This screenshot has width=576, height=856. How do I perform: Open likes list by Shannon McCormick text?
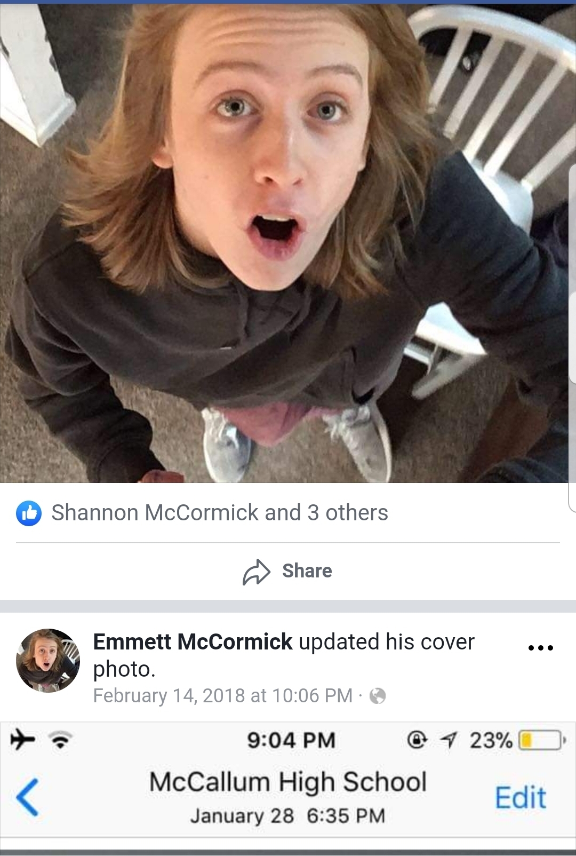click(x=220, y=513)
